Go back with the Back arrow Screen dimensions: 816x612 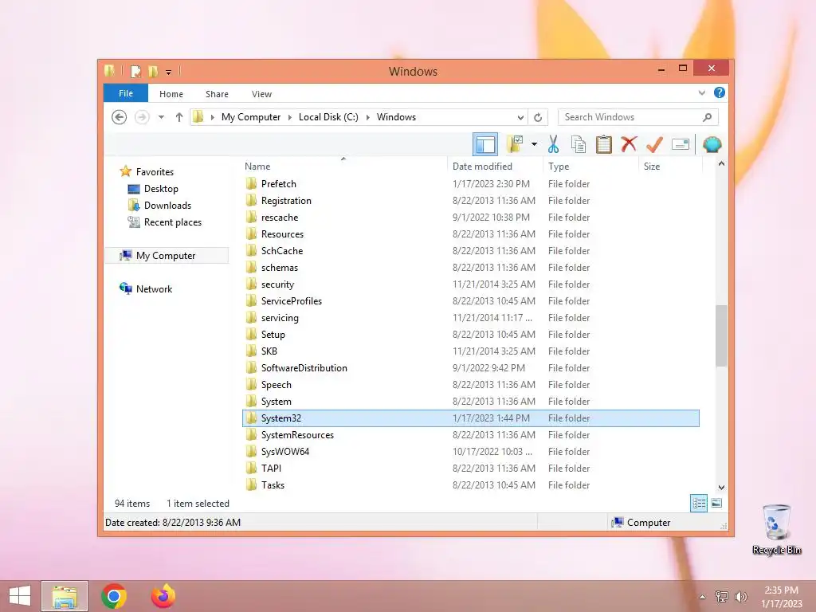tap(120, 117)
